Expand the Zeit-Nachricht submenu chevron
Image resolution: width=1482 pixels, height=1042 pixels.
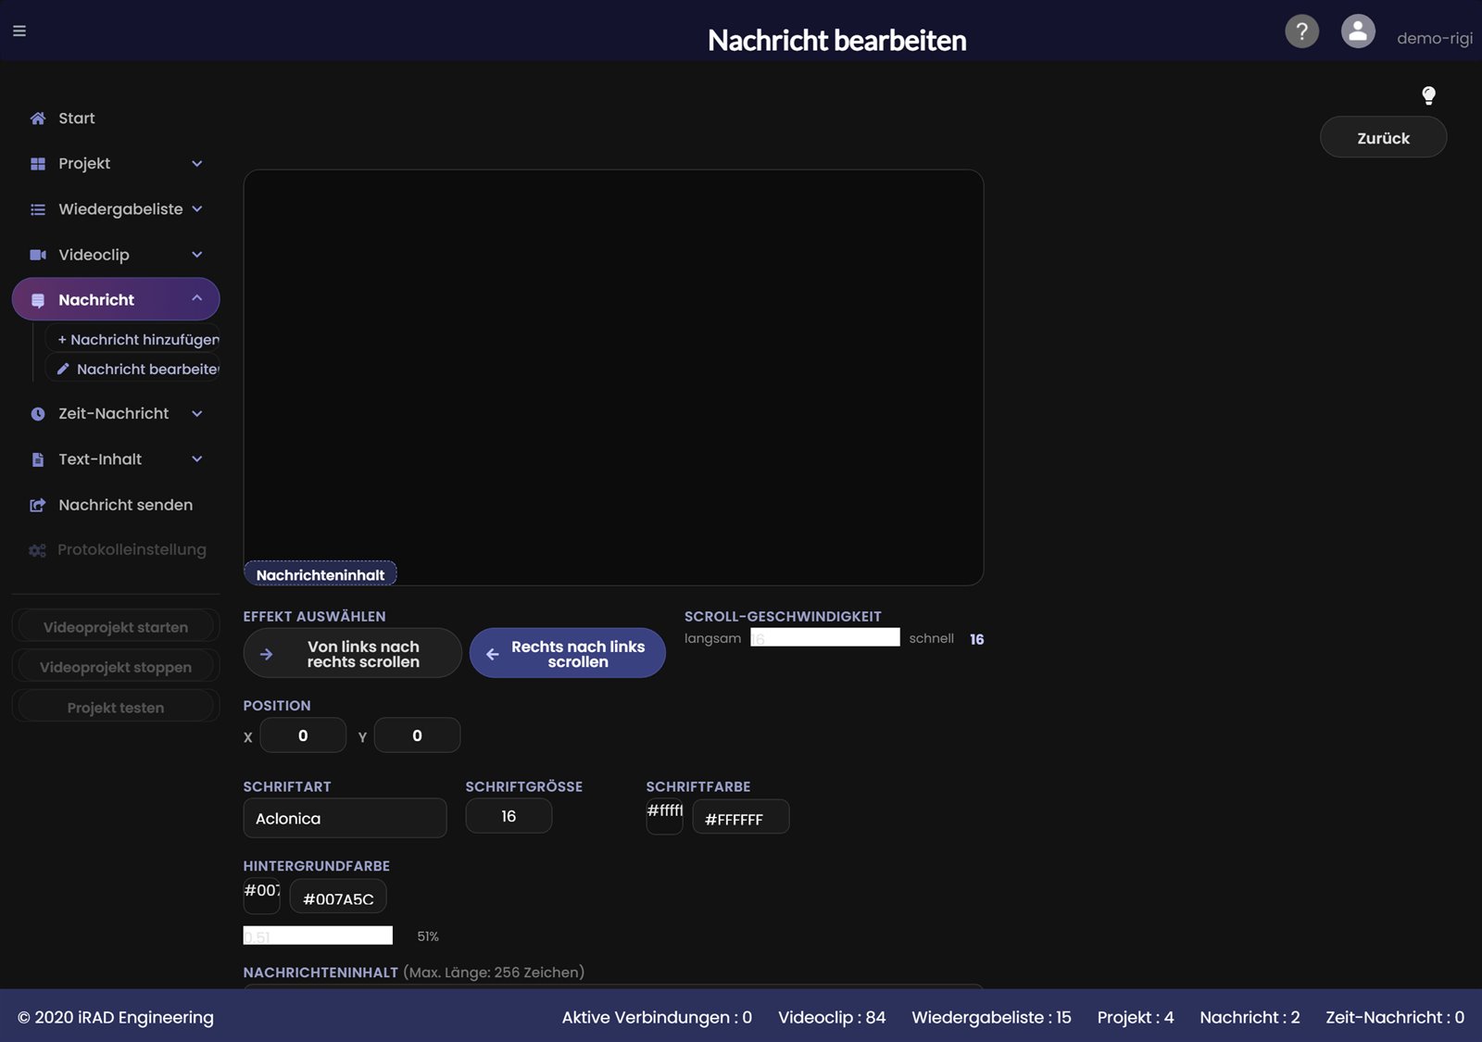tap(196, 414)
